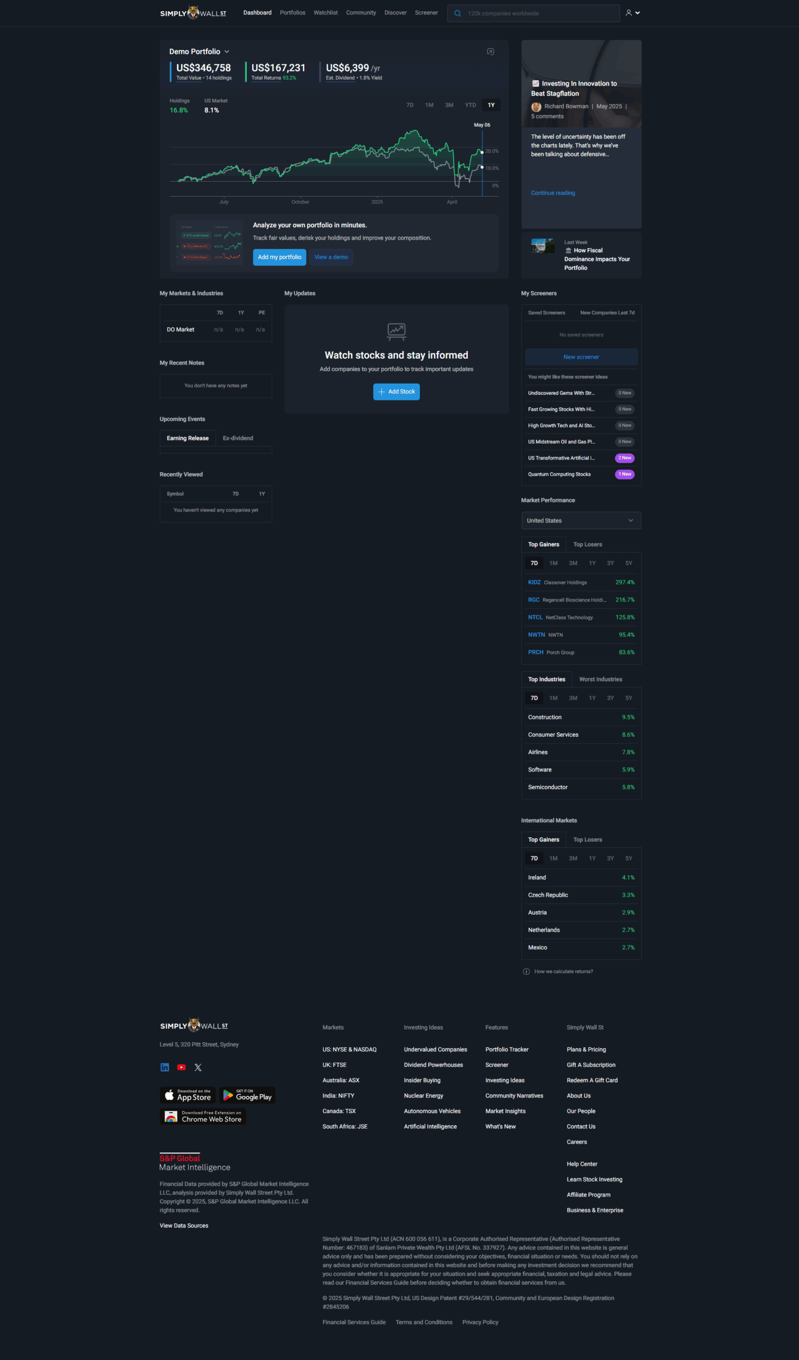Switch to Ex-dividend events tab
The height and width of the screenshot is (1360, 799).
click(238, 438)
